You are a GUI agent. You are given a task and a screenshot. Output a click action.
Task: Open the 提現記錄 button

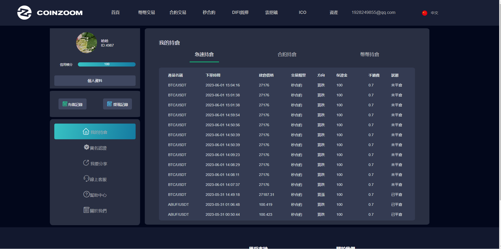pyautogui.click(x=118, y=104)
